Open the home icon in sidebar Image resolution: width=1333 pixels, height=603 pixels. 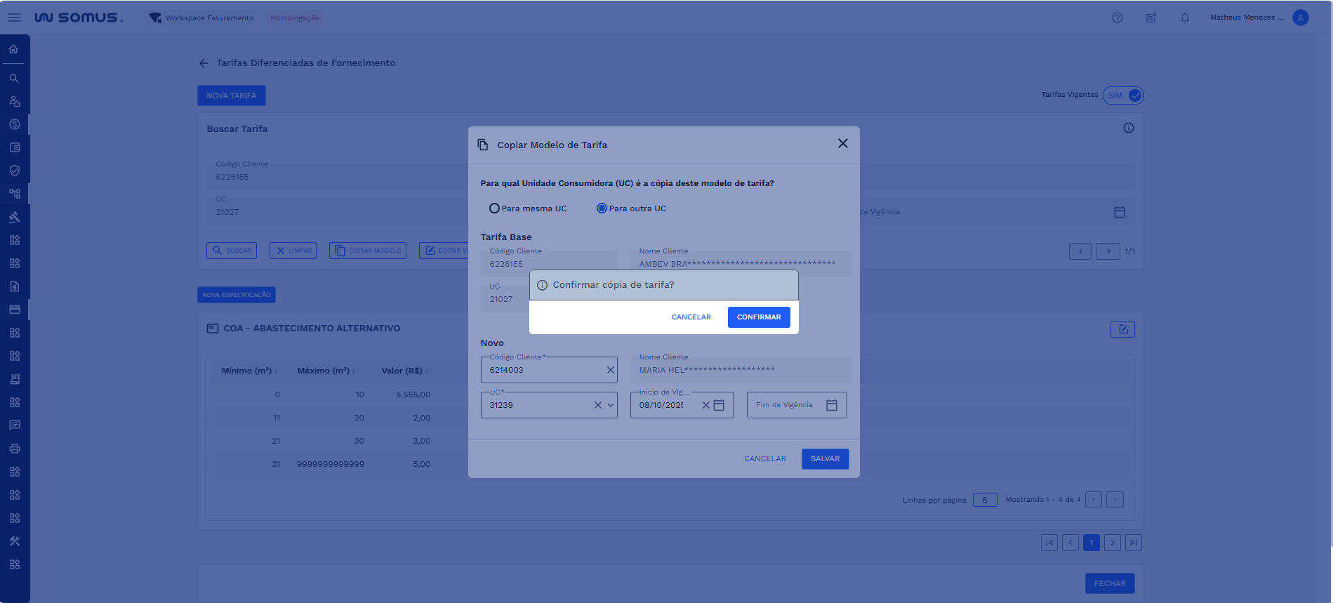pos(14,49)
